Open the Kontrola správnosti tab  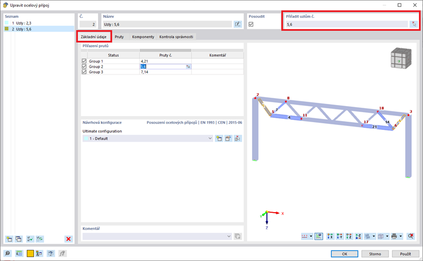[176, 37]
